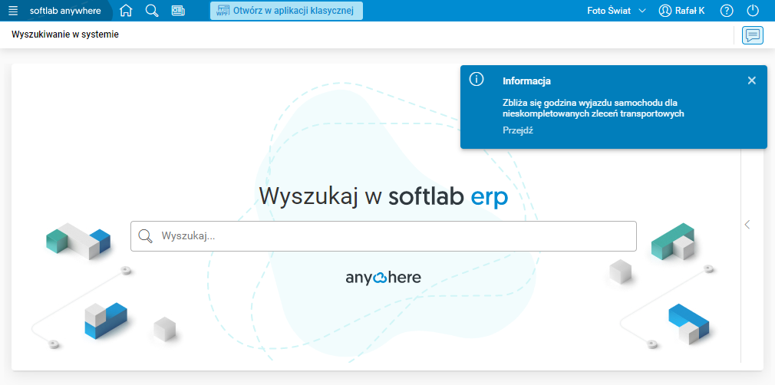Open the hamburger main menu

13,11
